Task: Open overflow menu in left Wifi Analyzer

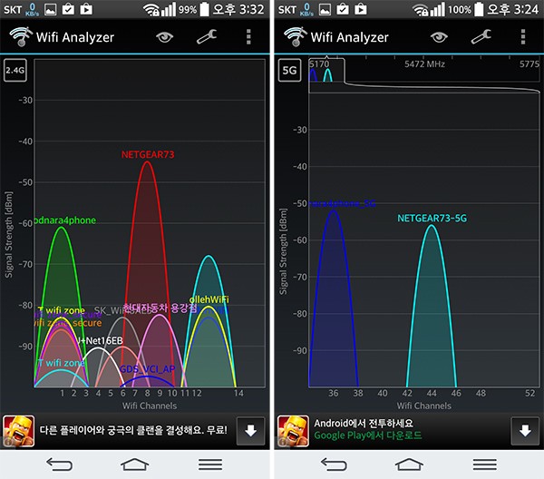Action: [x=248, y=37]
